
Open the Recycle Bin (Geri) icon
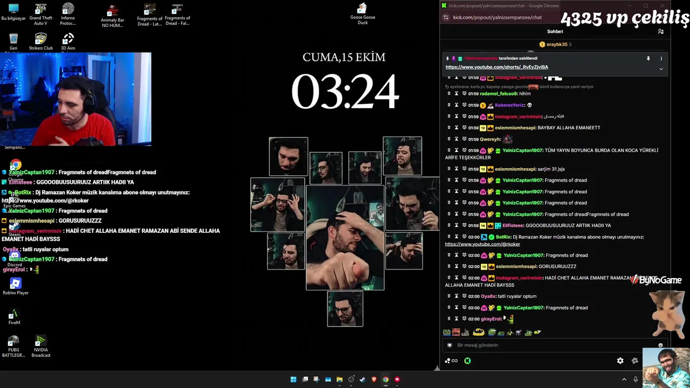[x=13, y=41]
